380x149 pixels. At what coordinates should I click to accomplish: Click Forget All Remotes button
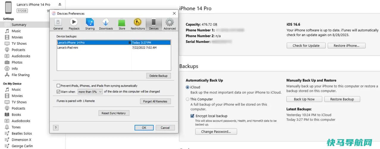coord(155,101)
